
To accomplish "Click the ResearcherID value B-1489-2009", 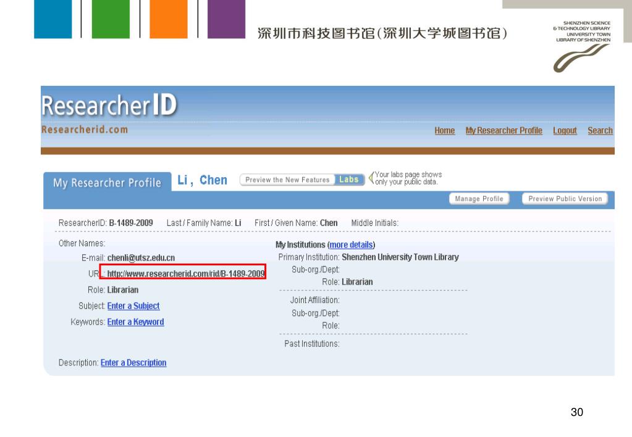I will [x=131, y=223].
